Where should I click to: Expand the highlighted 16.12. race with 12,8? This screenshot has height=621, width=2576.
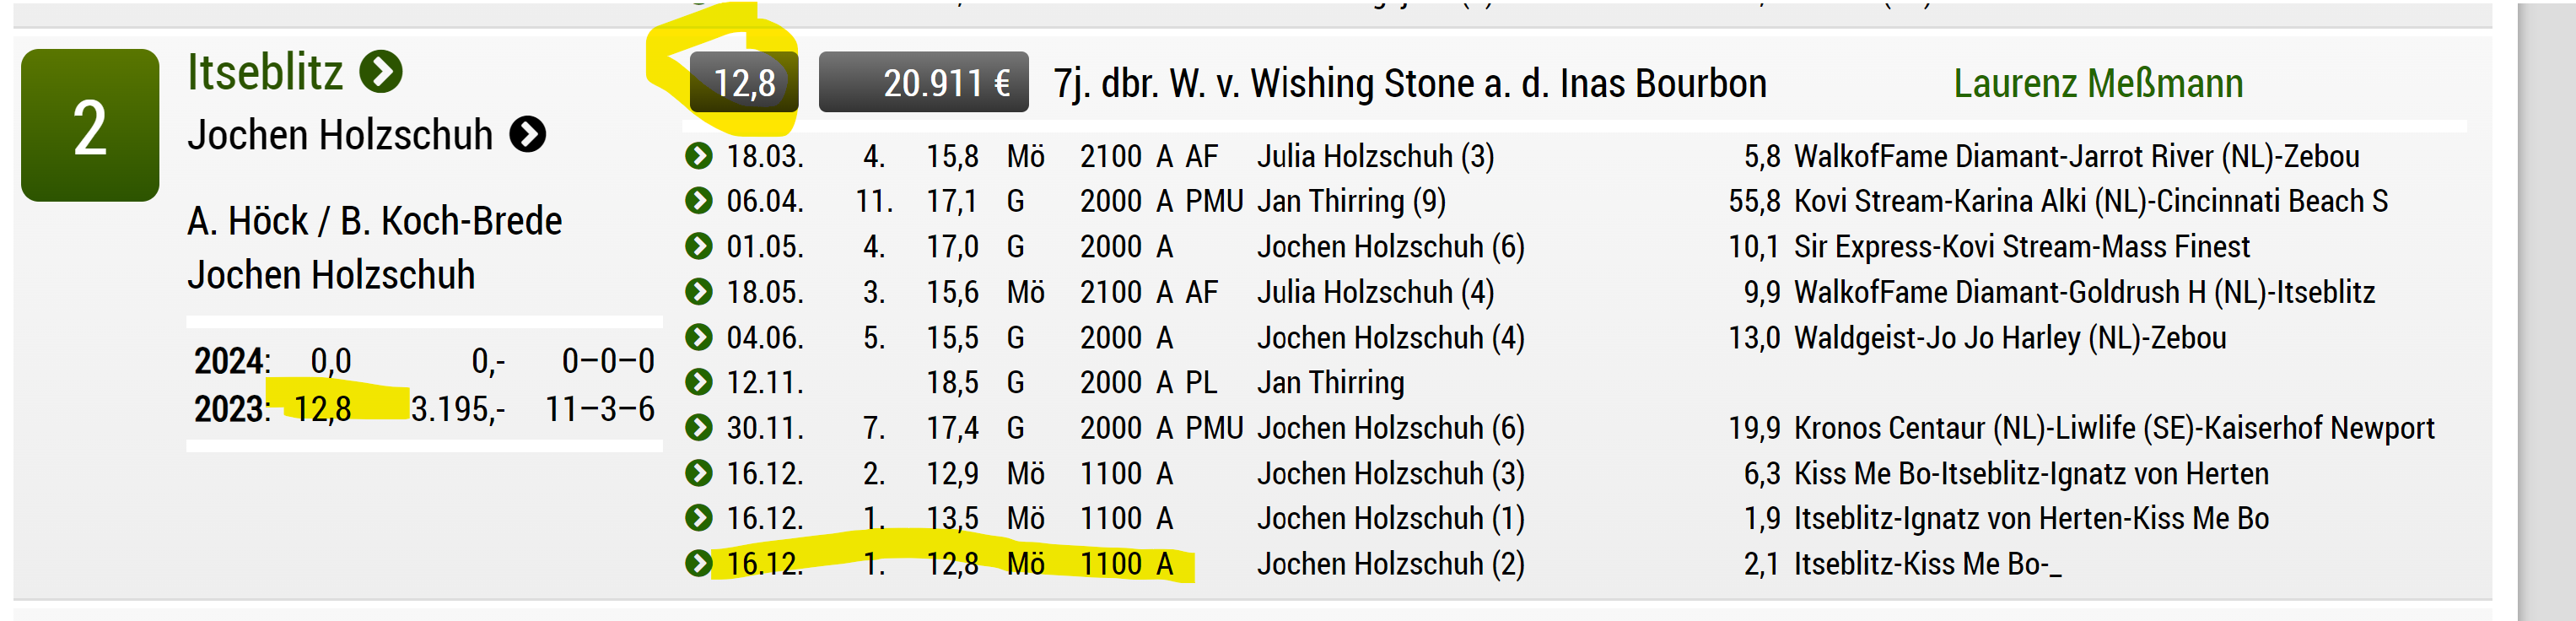(699, 564)
